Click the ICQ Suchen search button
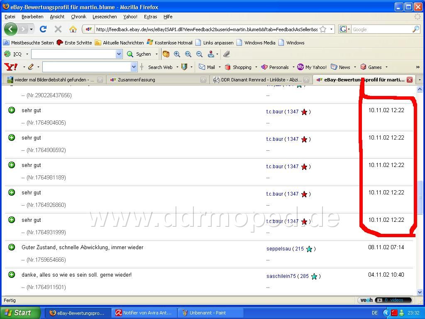 pyautogui.click(x=139, y=54)
